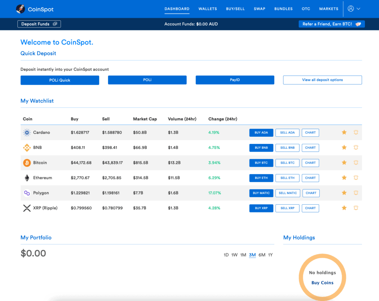Viewport: 379px width, 301px height.
Task: Open the Ethereum CHART
Action: (x=311, y=178)
